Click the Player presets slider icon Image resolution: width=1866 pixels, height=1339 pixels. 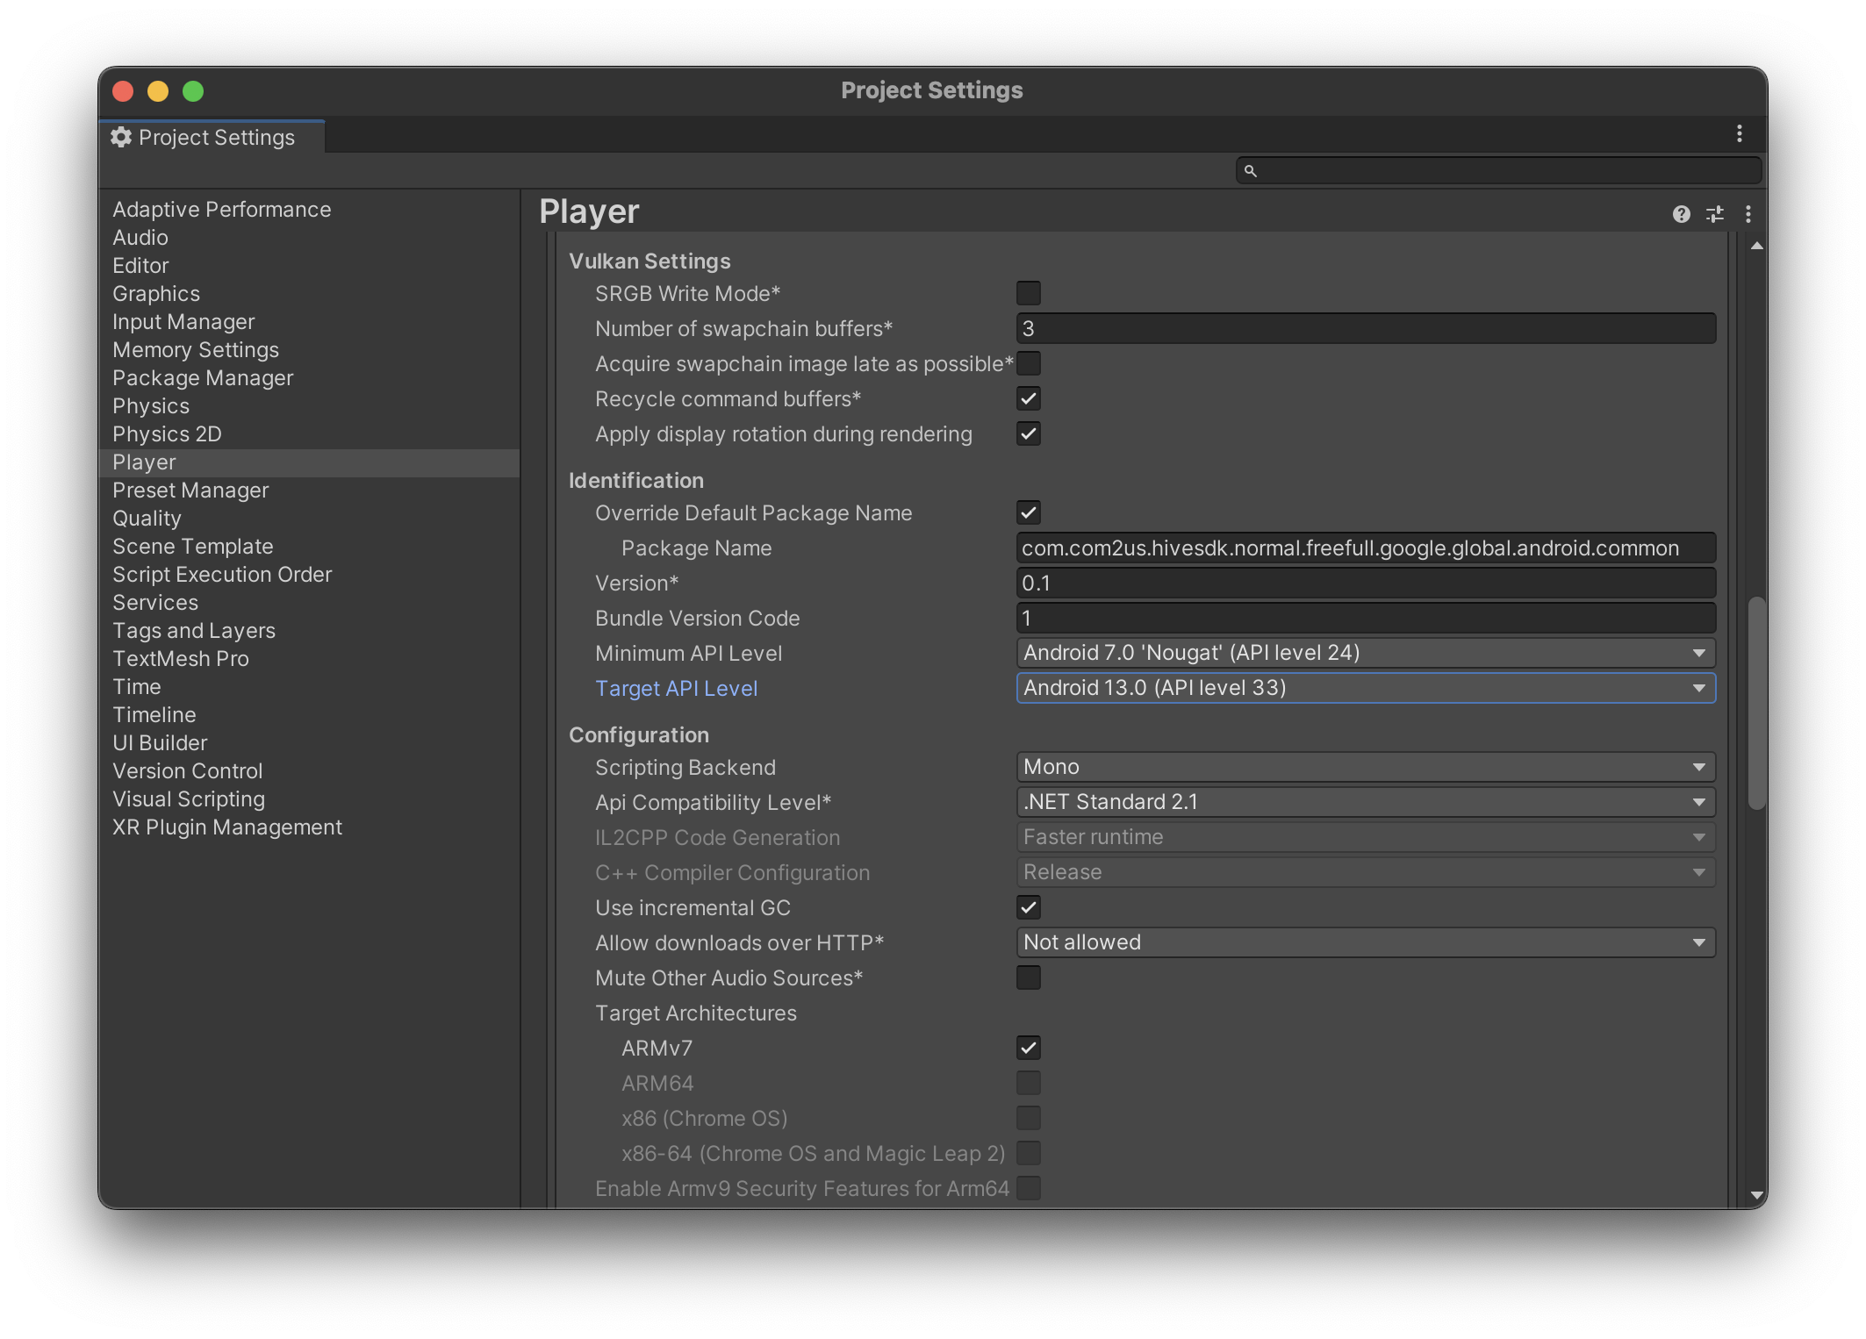[x=1714, y=214]
